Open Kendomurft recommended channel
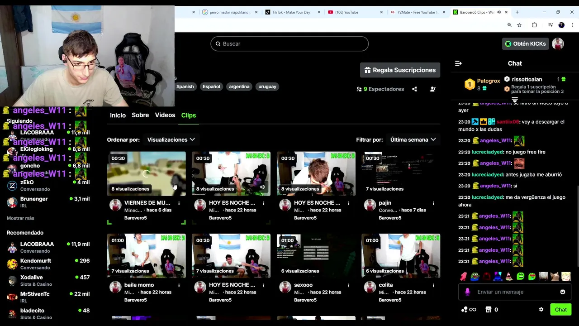The width and height of the screenshot is (579, 326). click(48, 264)
